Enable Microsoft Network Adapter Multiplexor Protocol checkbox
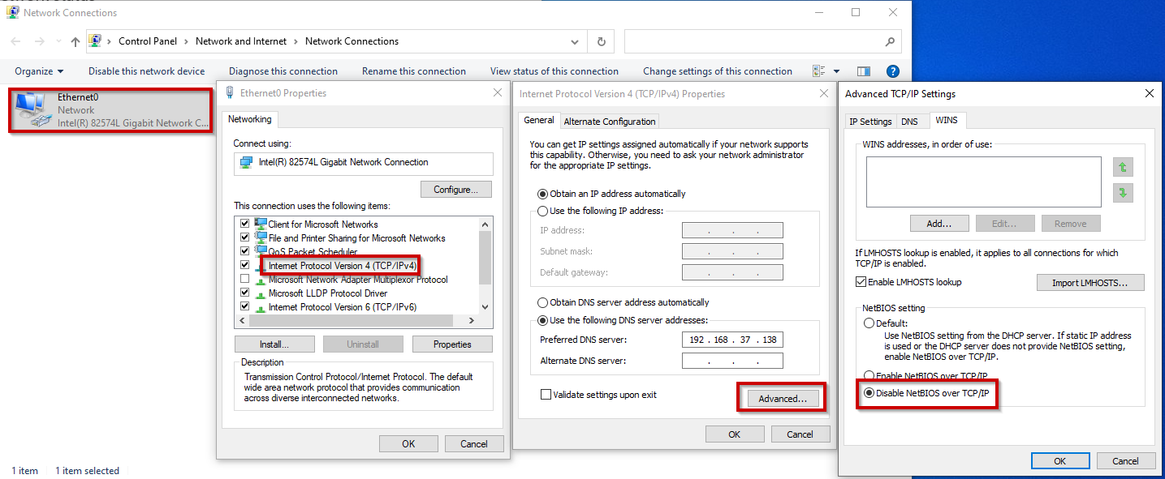The image size is (1165, 479). [x=245, y=280]
